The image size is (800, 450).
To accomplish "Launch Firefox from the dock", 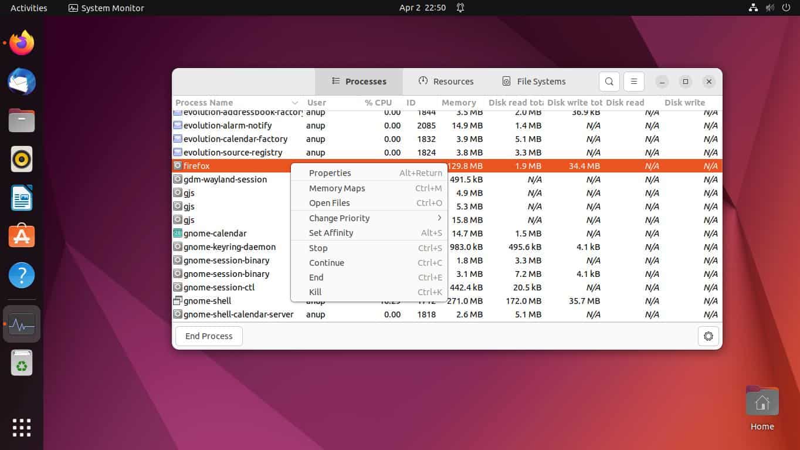I will pos(21,42).
